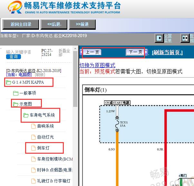The width and height of the screenshot is (194, 186).
Task: Click the 音响系统 page icon
Action: (34, 126)
